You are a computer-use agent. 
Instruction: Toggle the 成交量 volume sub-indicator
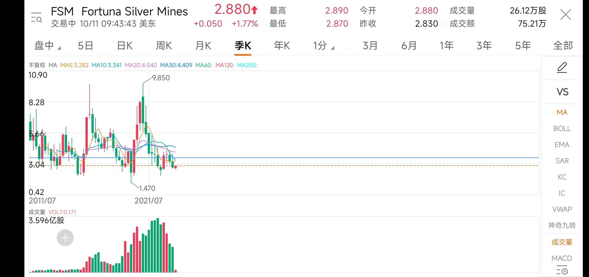click(x=562, y=242)
